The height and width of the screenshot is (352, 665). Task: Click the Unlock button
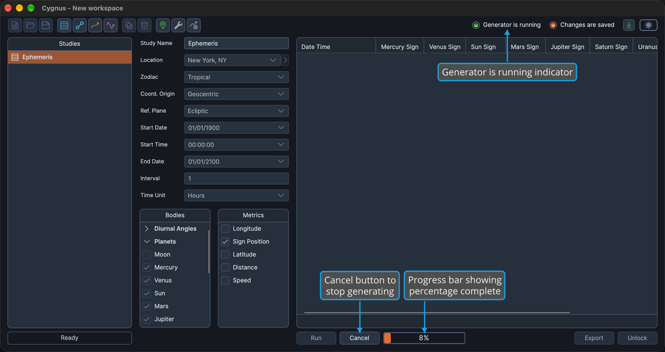[x=637, y=338]
